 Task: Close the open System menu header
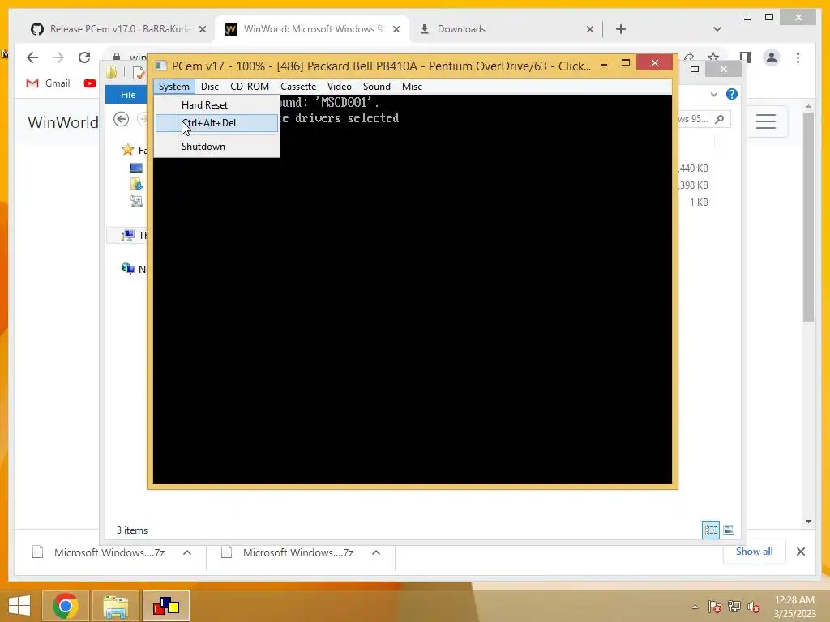pos(173,86)
